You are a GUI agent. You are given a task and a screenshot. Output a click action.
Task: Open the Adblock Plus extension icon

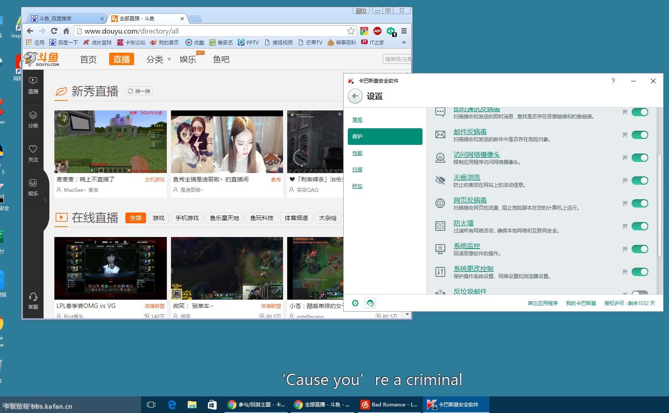click(x=377, y=31)
